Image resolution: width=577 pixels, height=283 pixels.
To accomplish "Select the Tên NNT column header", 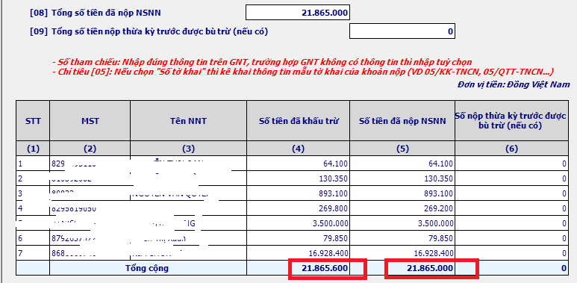I will tap(188, 121).
